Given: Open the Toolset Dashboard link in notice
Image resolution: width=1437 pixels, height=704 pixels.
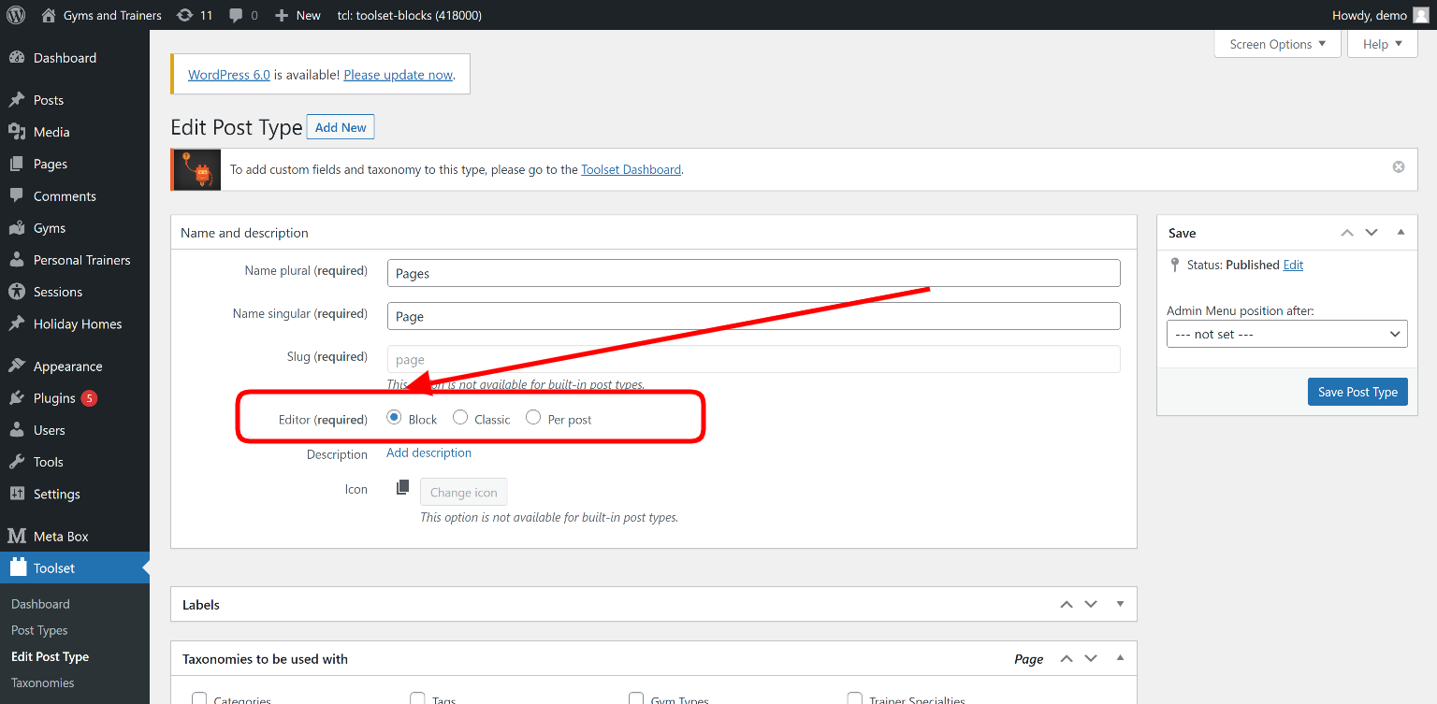Looking at the screenshot, I should [x=631, y=169].
